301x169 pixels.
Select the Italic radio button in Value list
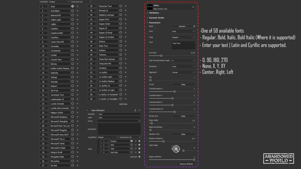point(131,148)
